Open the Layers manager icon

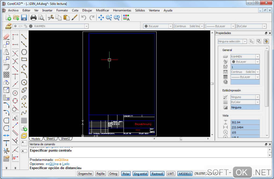pos(8,26)
